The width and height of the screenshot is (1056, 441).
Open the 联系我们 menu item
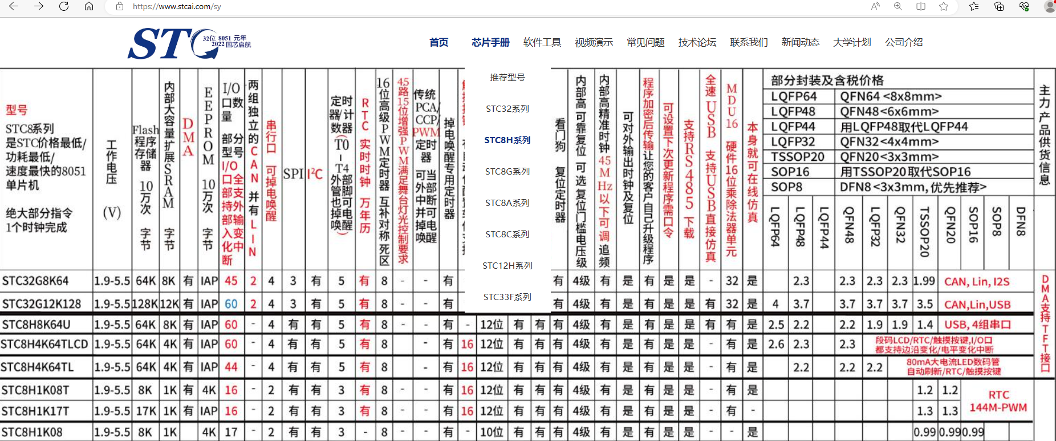point(749,42)
